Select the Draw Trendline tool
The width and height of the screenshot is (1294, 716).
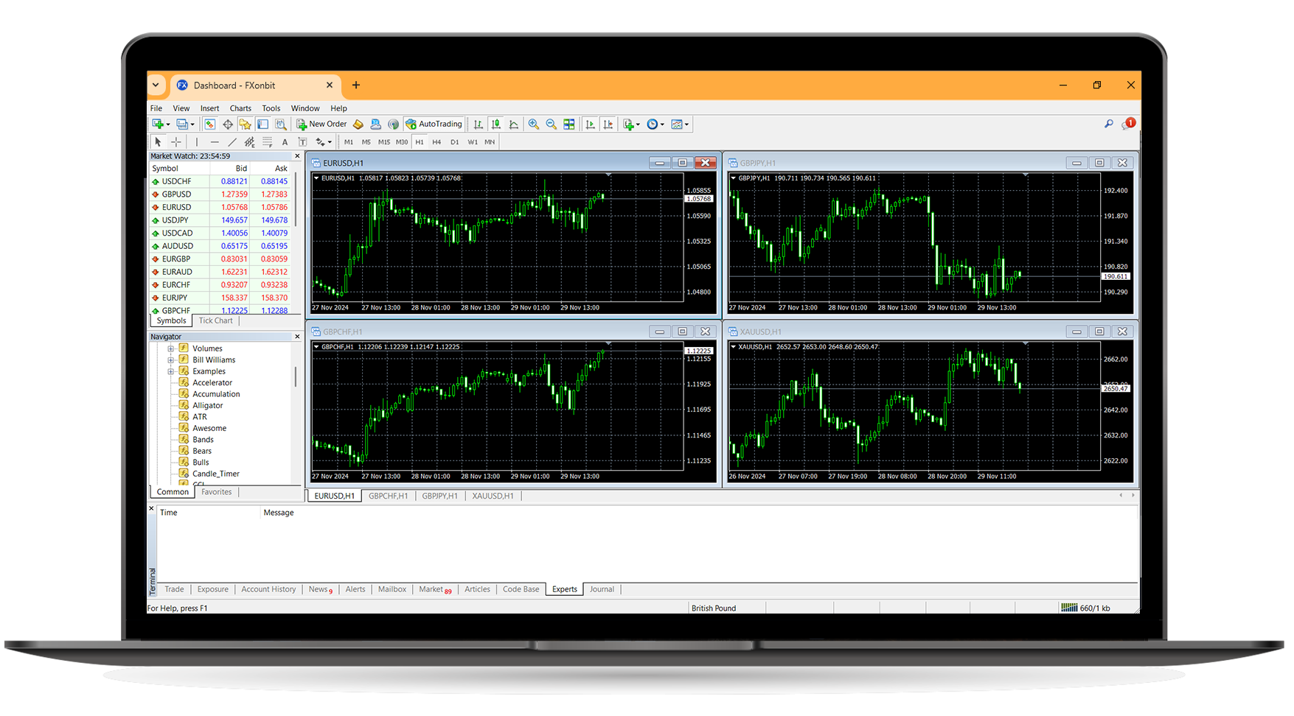232,141
